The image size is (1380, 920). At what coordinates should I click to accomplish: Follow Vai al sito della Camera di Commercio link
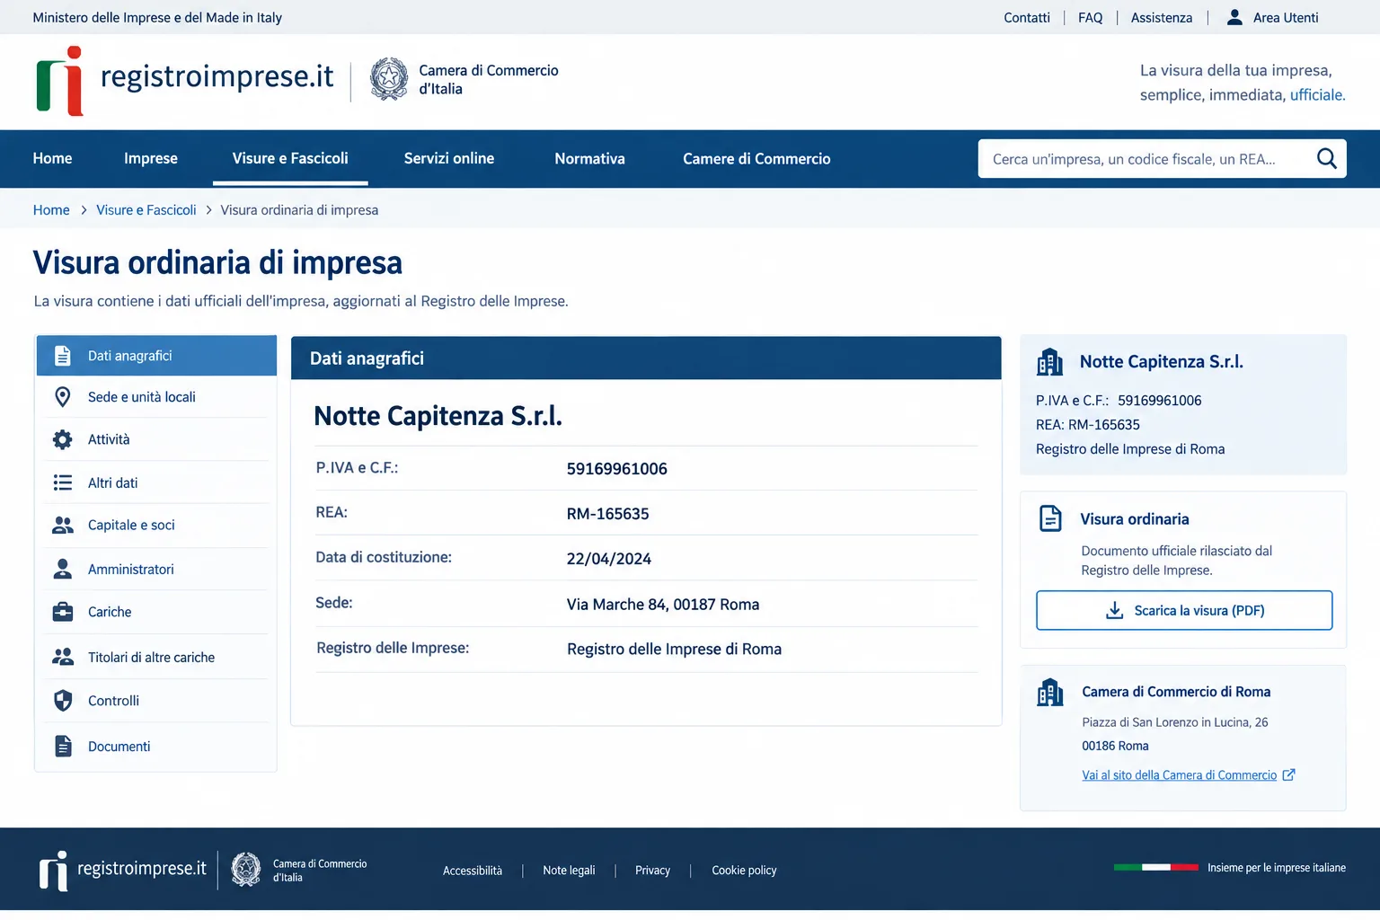pyautogui.click(x=1179, y=775)
